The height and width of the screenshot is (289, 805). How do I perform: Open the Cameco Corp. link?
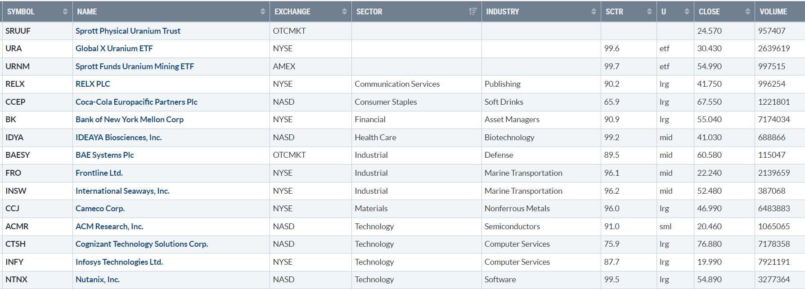point(100,209)
